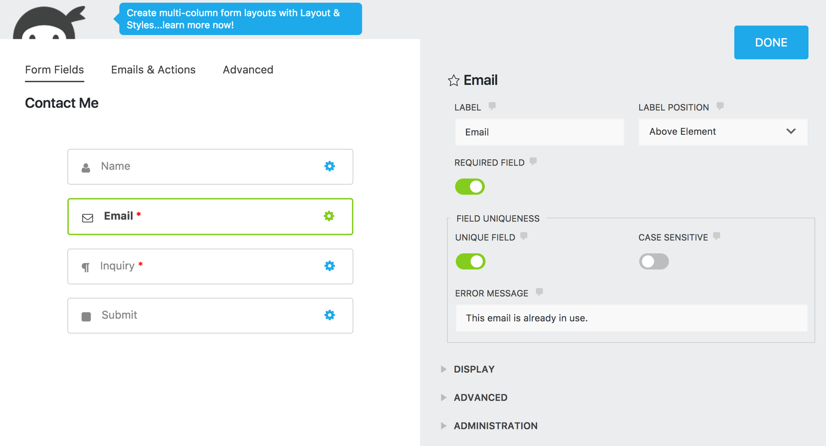Open settings gear for Submit field
This screenshot has height=446, width=826.
pyautogui.click(x=330, y=315)
